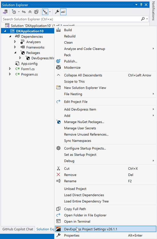The width and height of the screenshot is (157, 239).
Task: Click the red Remove X icon
Action: [x=58, y=175]
